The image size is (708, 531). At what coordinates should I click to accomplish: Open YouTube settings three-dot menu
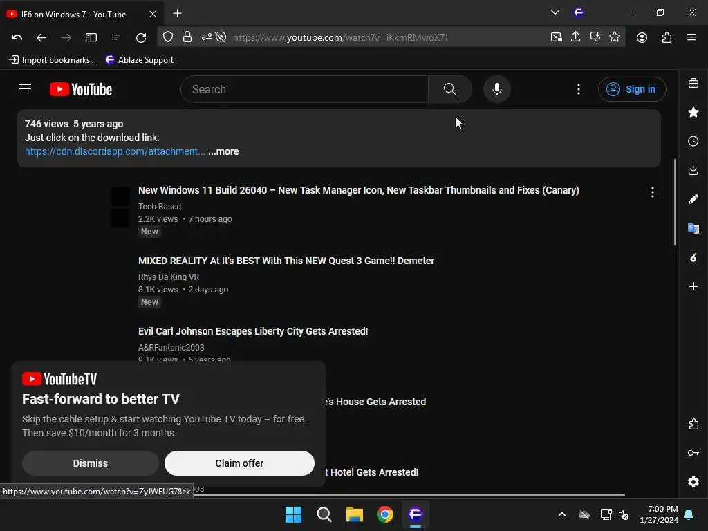pos(579,89)
